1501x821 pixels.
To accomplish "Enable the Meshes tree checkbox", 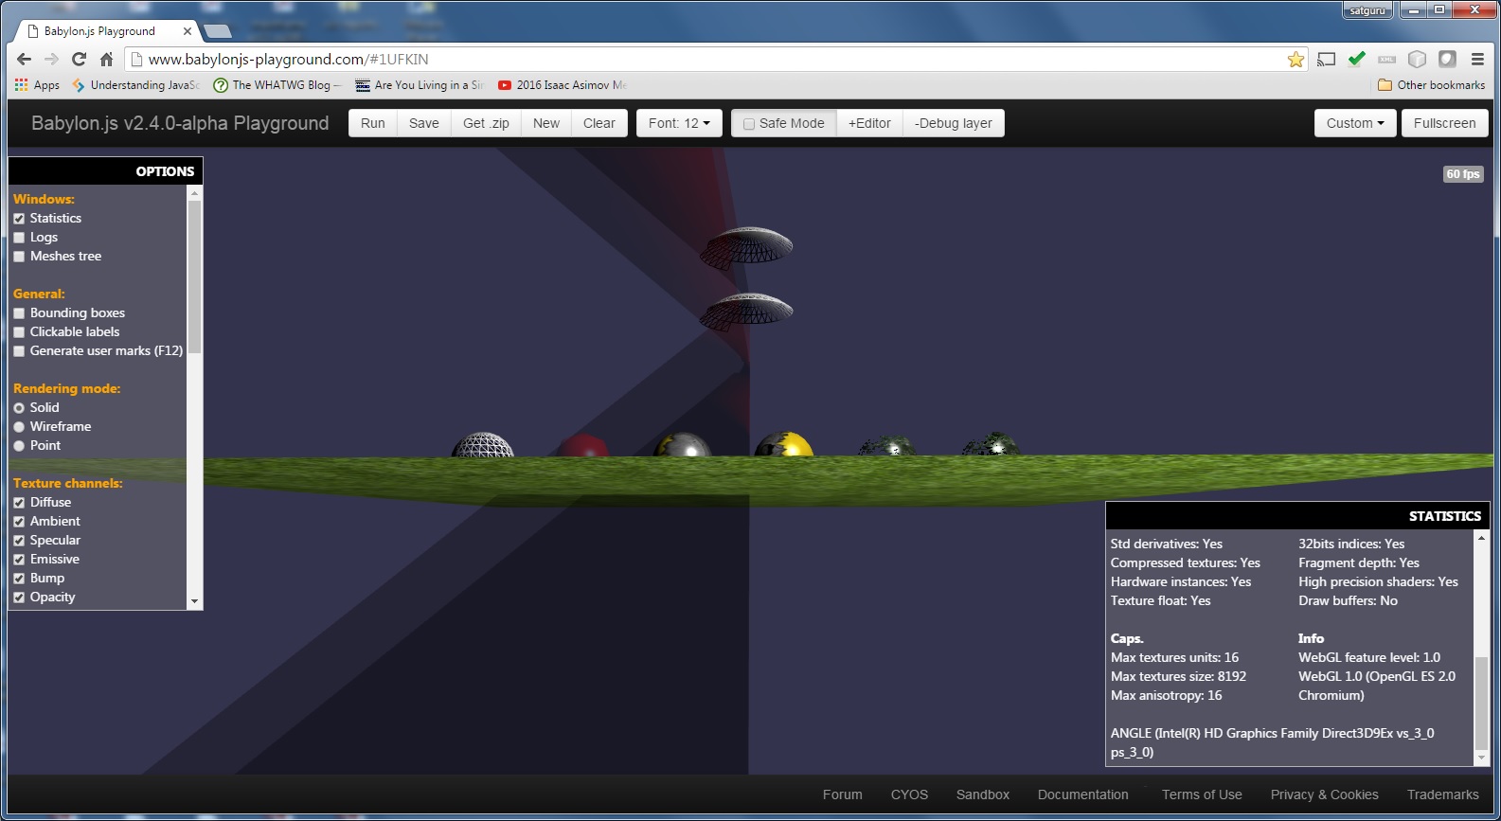I will pos(19,257).
